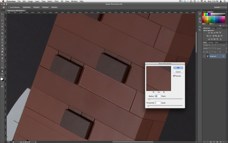Add a Levels adjustment
228x143 pixels.
212,33
